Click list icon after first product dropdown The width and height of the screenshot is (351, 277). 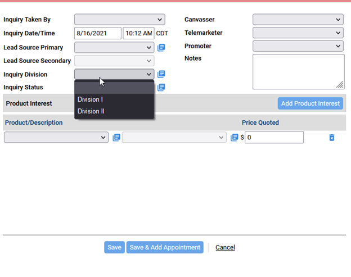click(x=116, y=137)
